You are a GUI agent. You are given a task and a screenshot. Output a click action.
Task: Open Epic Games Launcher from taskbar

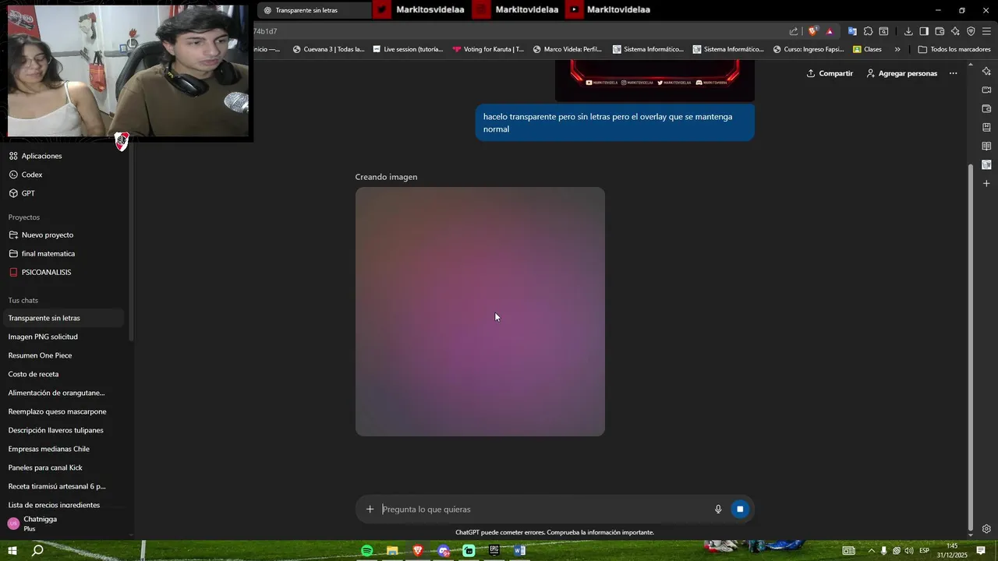494,551
